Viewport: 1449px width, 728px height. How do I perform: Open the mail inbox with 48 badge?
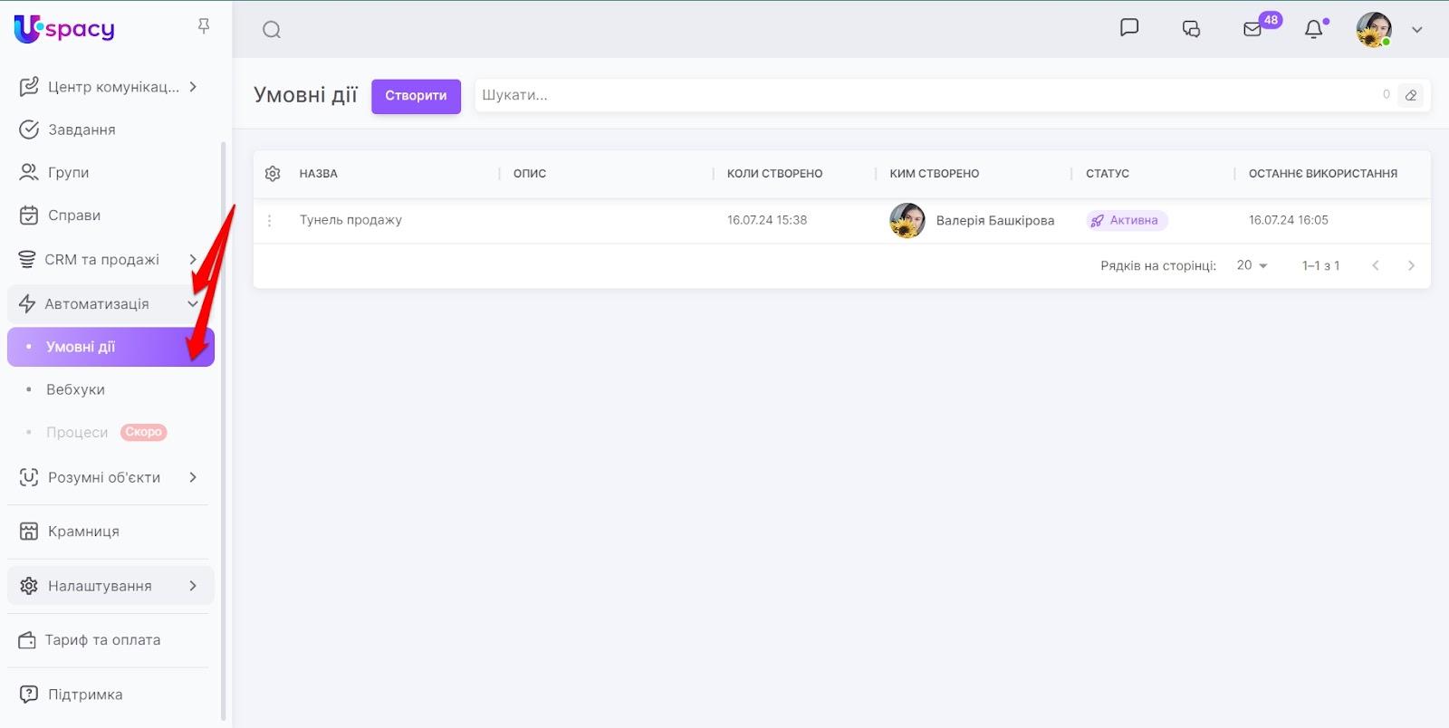1253,29
